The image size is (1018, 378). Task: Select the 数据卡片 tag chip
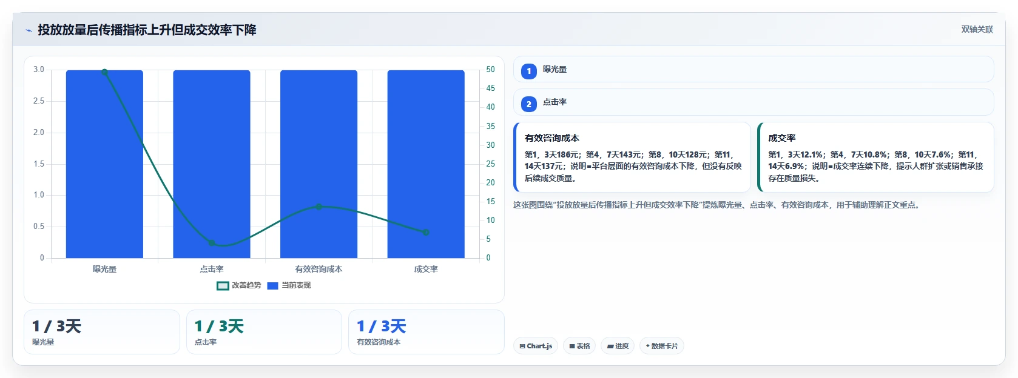click(661, 346)
